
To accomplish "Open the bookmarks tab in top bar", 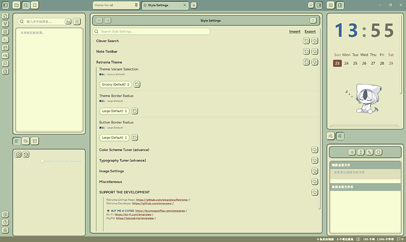I will tap(35, 5).
